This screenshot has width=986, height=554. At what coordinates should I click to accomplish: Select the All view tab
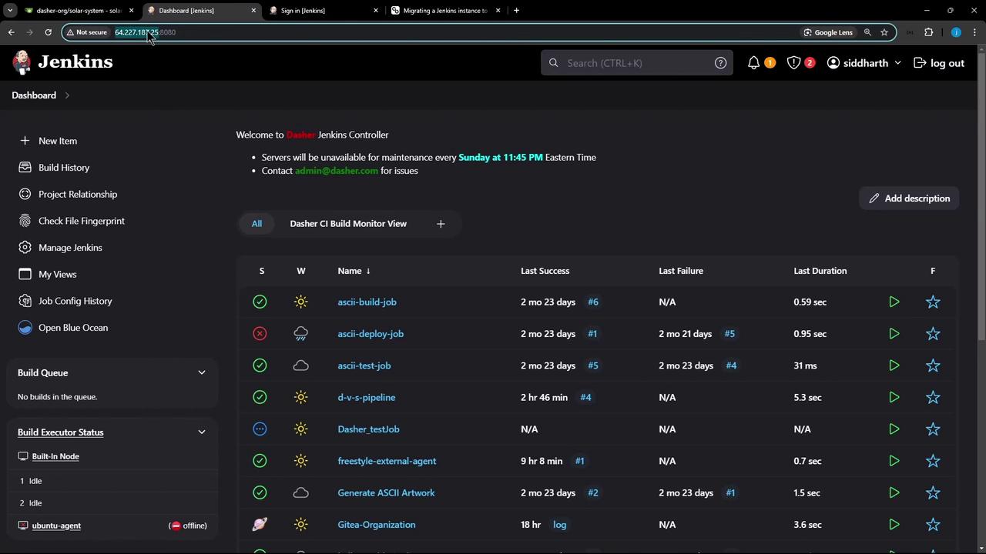click(257, 224)
